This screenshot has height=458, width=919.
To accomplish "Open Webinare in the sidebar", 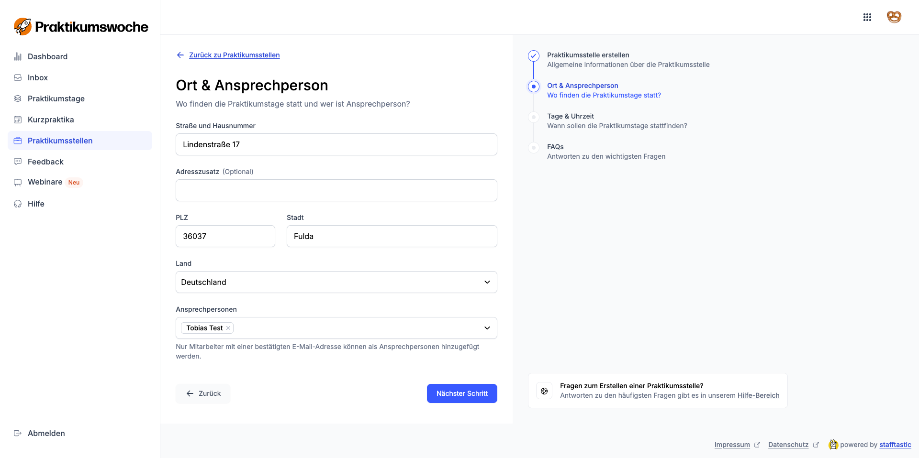I will pos(45,182).
